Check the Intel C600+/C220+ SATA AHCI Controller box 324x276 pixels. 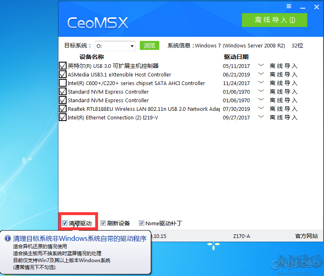(63, 83)
